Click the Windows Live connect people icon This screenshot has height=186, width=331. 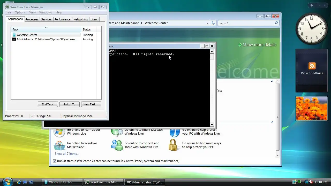117,145
